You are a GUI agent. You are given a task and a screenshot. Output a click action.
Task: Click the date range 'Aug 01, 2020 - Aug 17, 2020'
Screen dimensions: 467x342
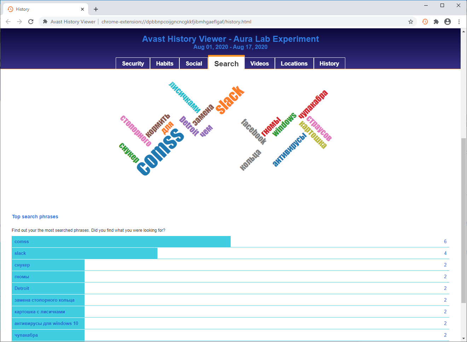[230, 47]
